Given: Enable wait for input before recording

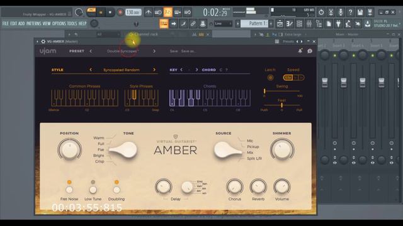Looking at the screenshot, I should [x=158, y=12].
